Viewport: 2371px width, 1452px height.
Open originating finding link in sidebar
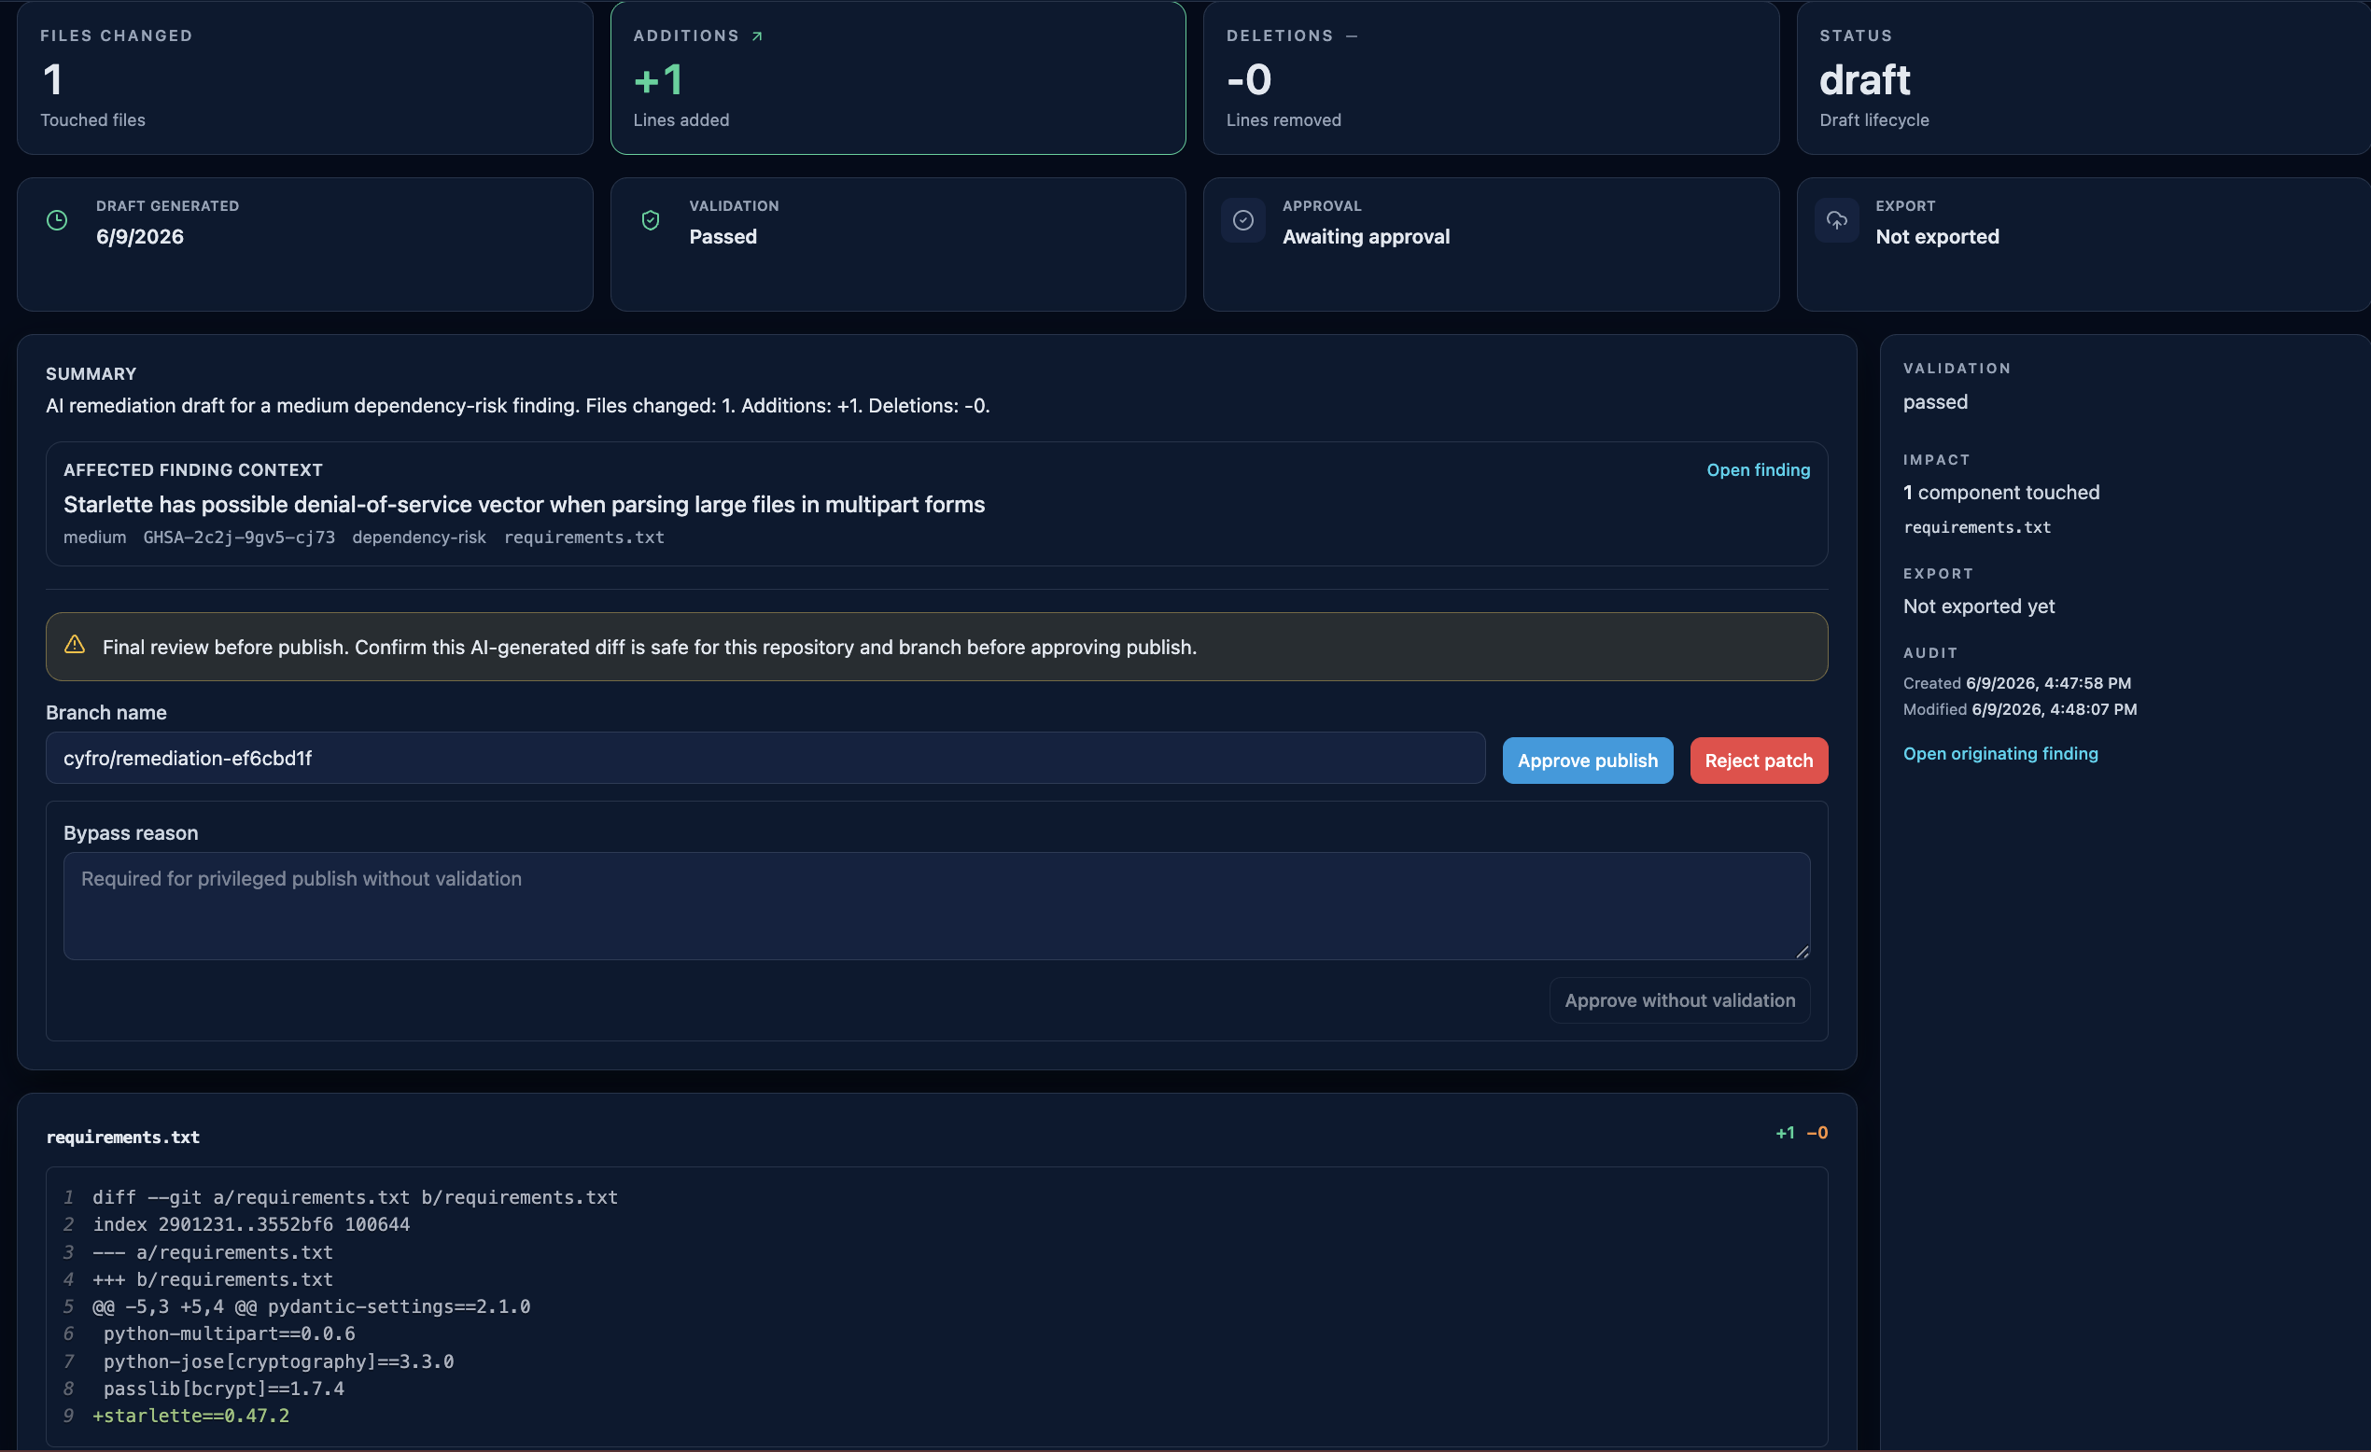(2000, 753)
